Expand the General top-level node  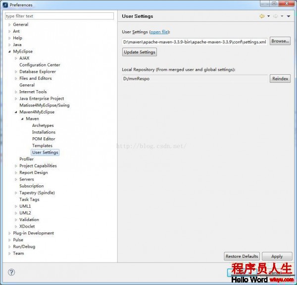point(9,25)
